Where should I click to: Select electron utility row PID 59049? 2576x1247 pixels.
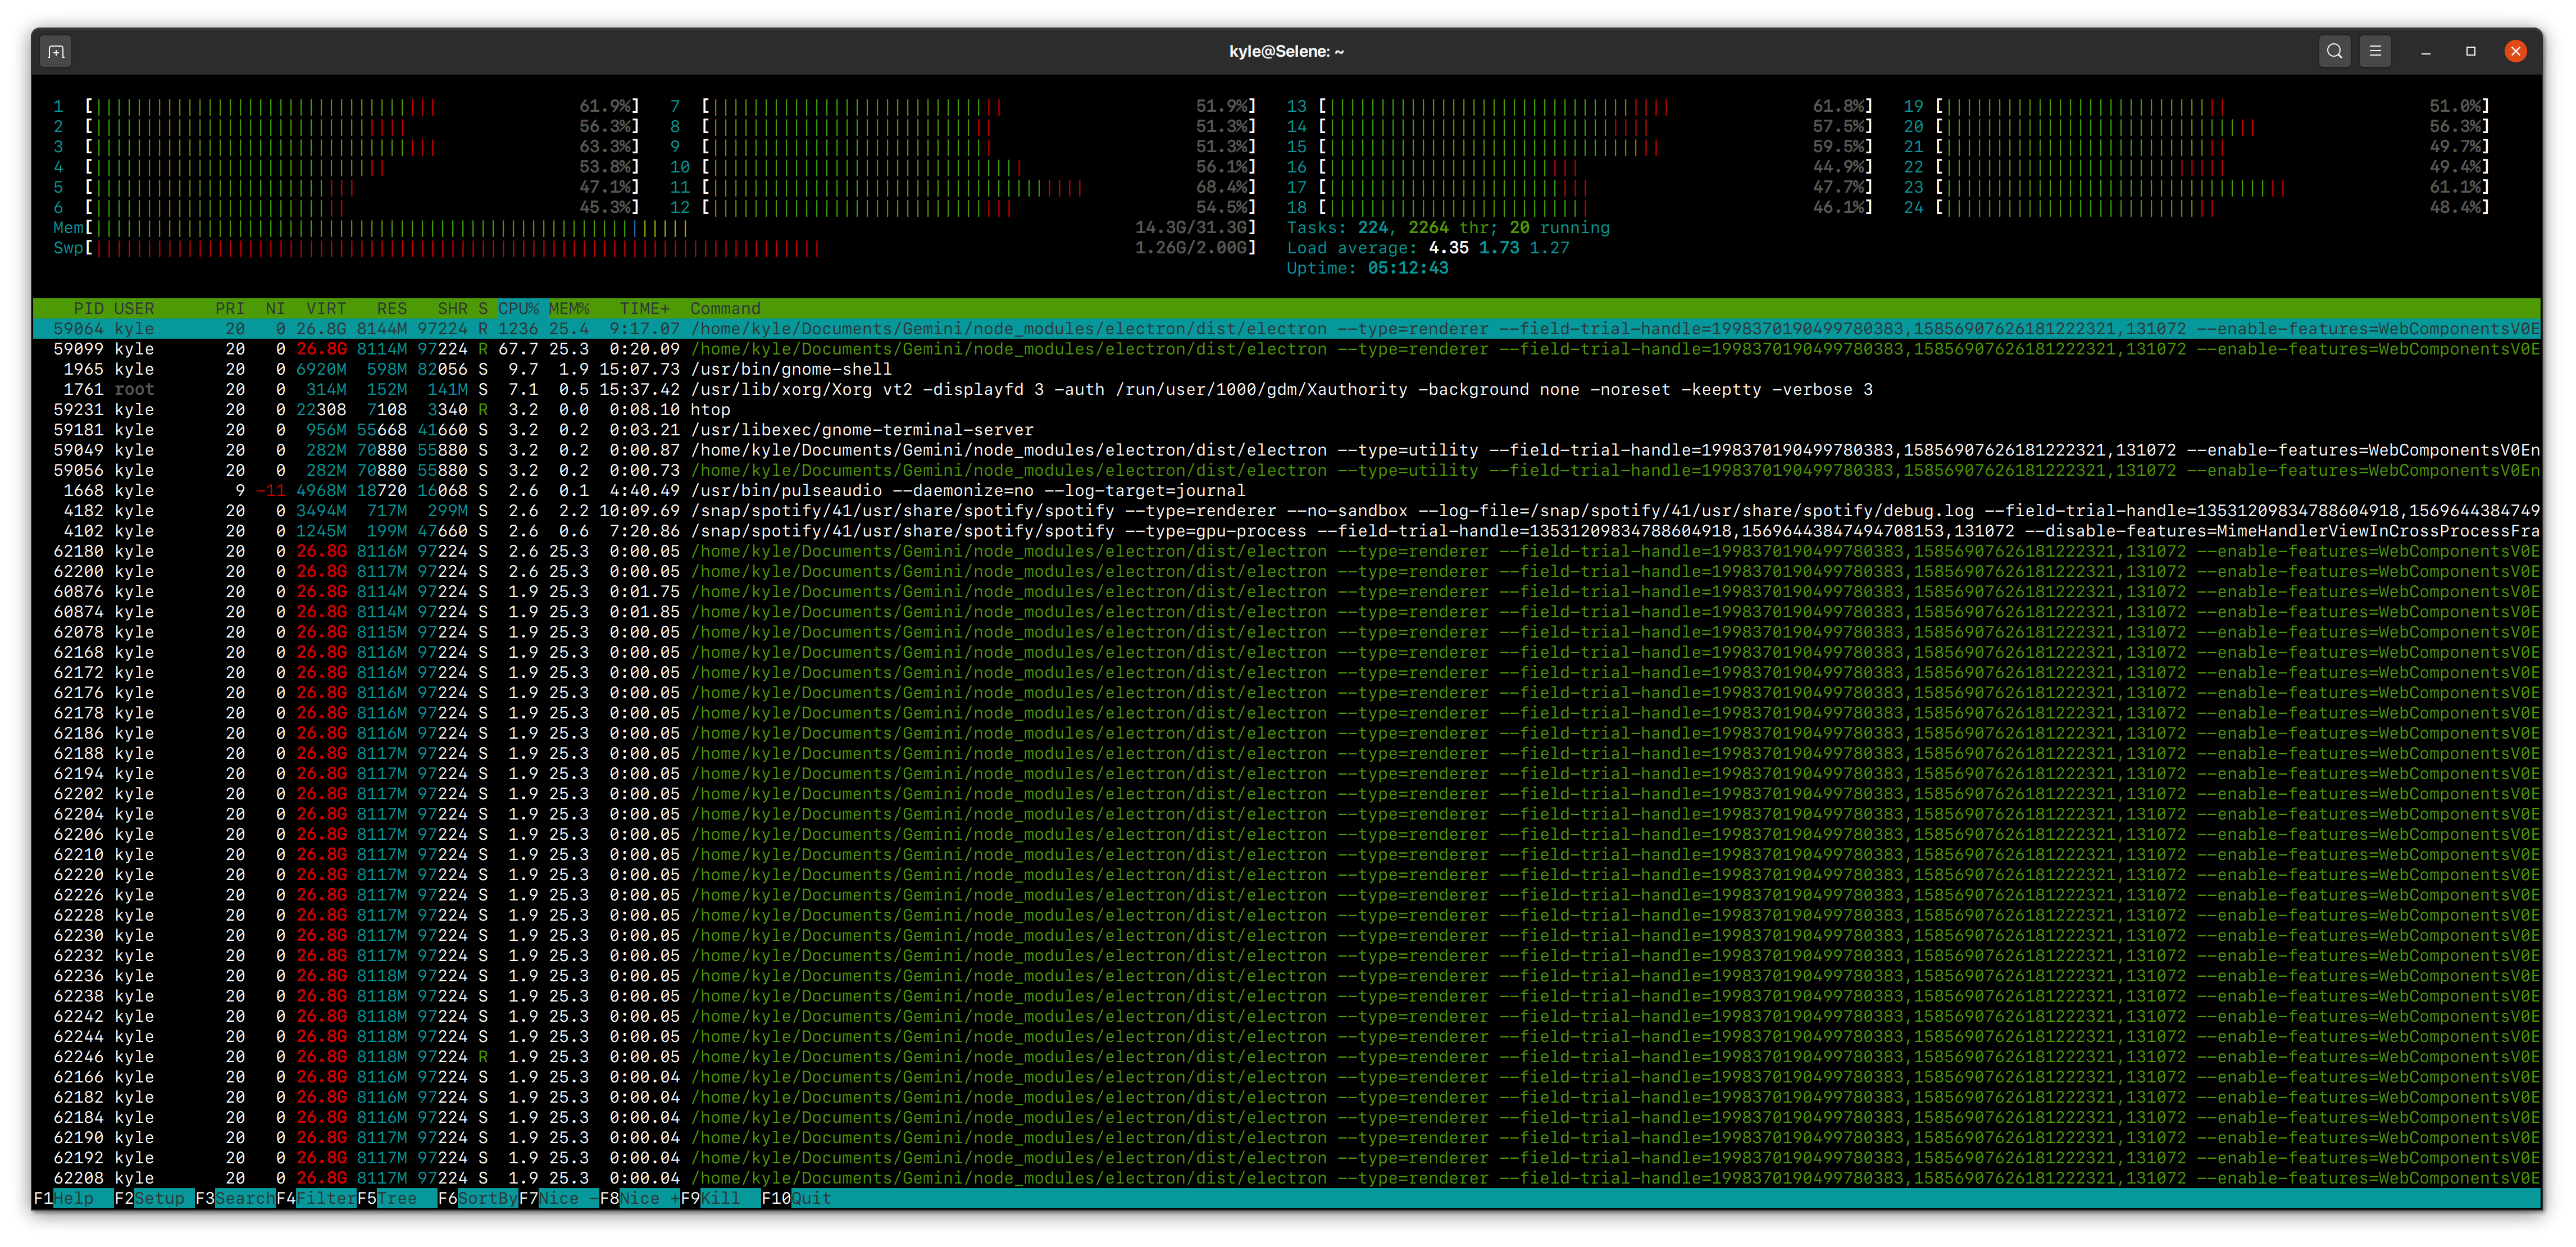pyautogui.click(x=1286, y=450)
